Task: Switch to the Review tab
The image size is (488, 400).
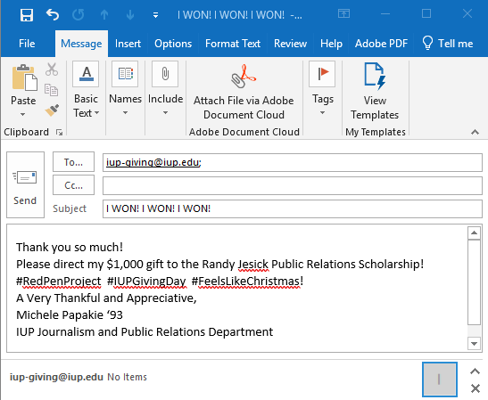Action: point(290,44)
